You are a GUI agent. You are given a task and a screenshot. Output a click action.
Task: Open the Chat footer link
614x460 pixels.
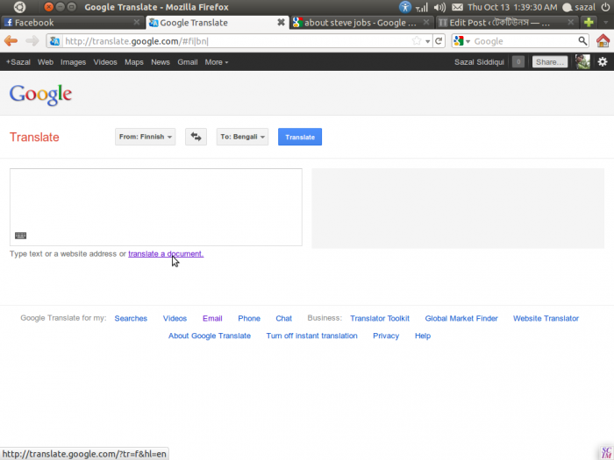[283, 318]
